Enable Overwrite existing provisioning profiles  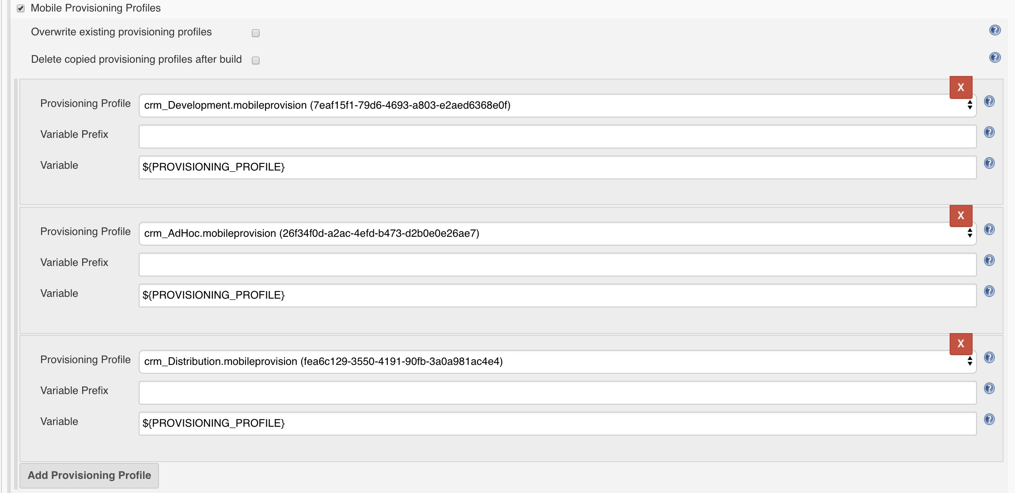pyautogui.click(x=255, y=33)
